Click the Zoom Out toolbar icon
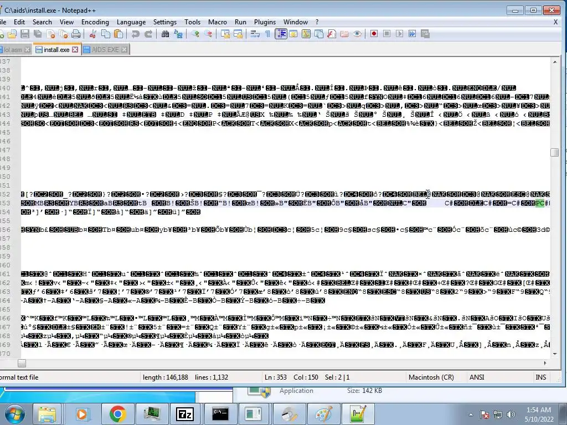The image size is (567, 425). (x=208, y=34)
